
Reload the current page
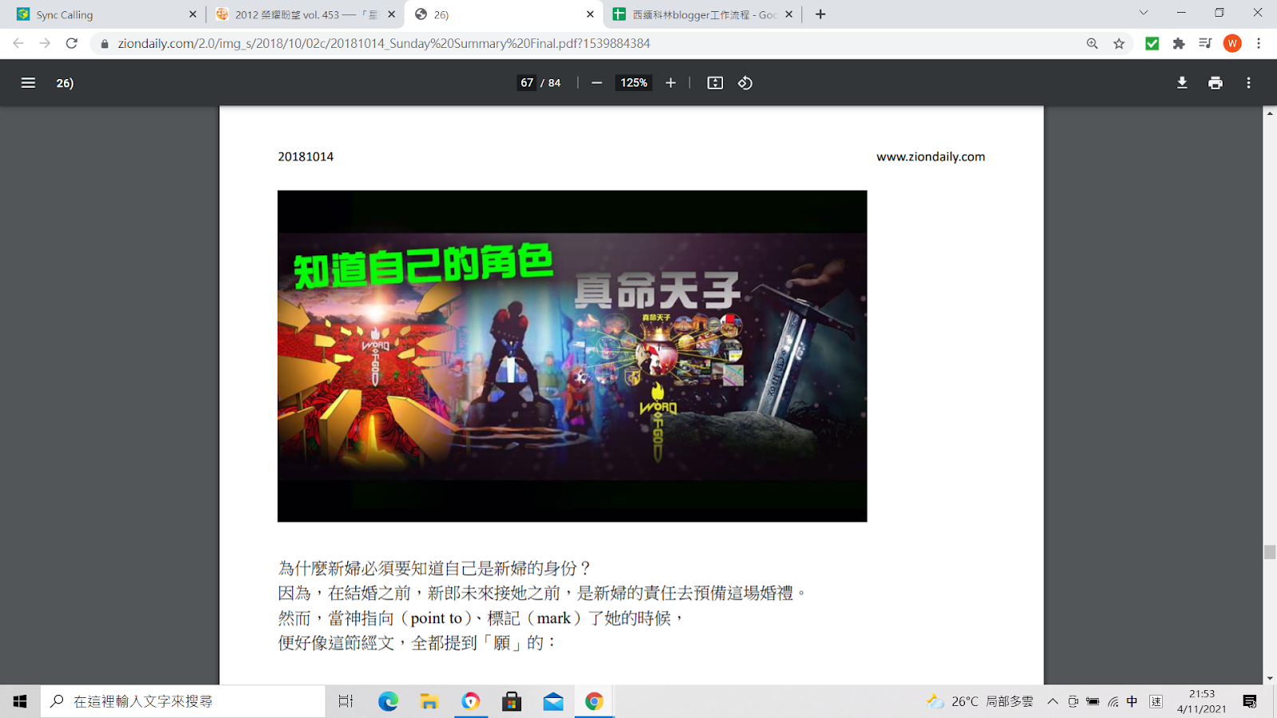(x=72, y=43)
